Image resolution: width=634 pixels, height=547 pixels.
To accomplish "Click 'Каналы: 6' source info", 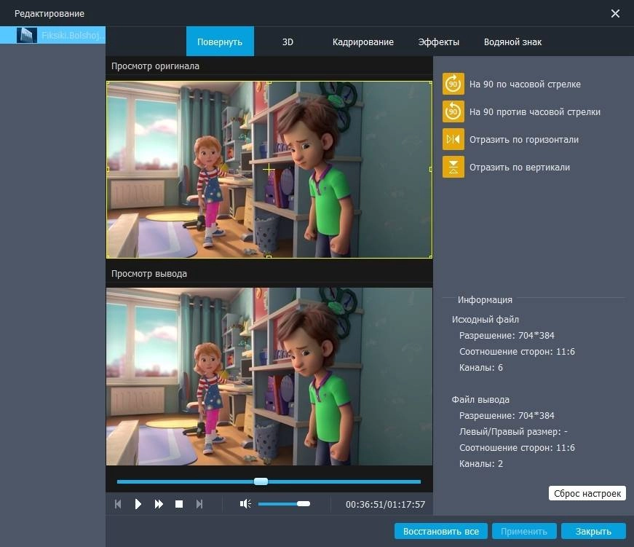I will pyautogui.click(x=480, y=367).
